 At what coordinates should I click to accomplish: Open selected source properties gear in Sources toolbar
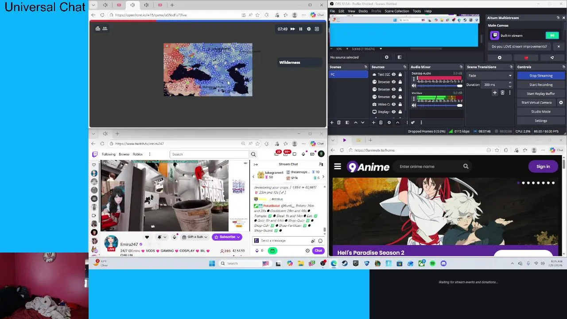pyautogui.click(x=389, y=122)
